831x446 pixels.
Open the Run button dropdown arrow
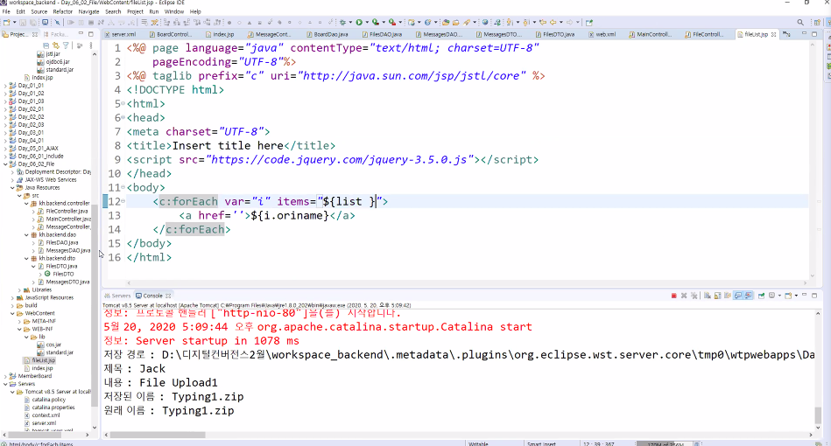click(x=367, y=22)
